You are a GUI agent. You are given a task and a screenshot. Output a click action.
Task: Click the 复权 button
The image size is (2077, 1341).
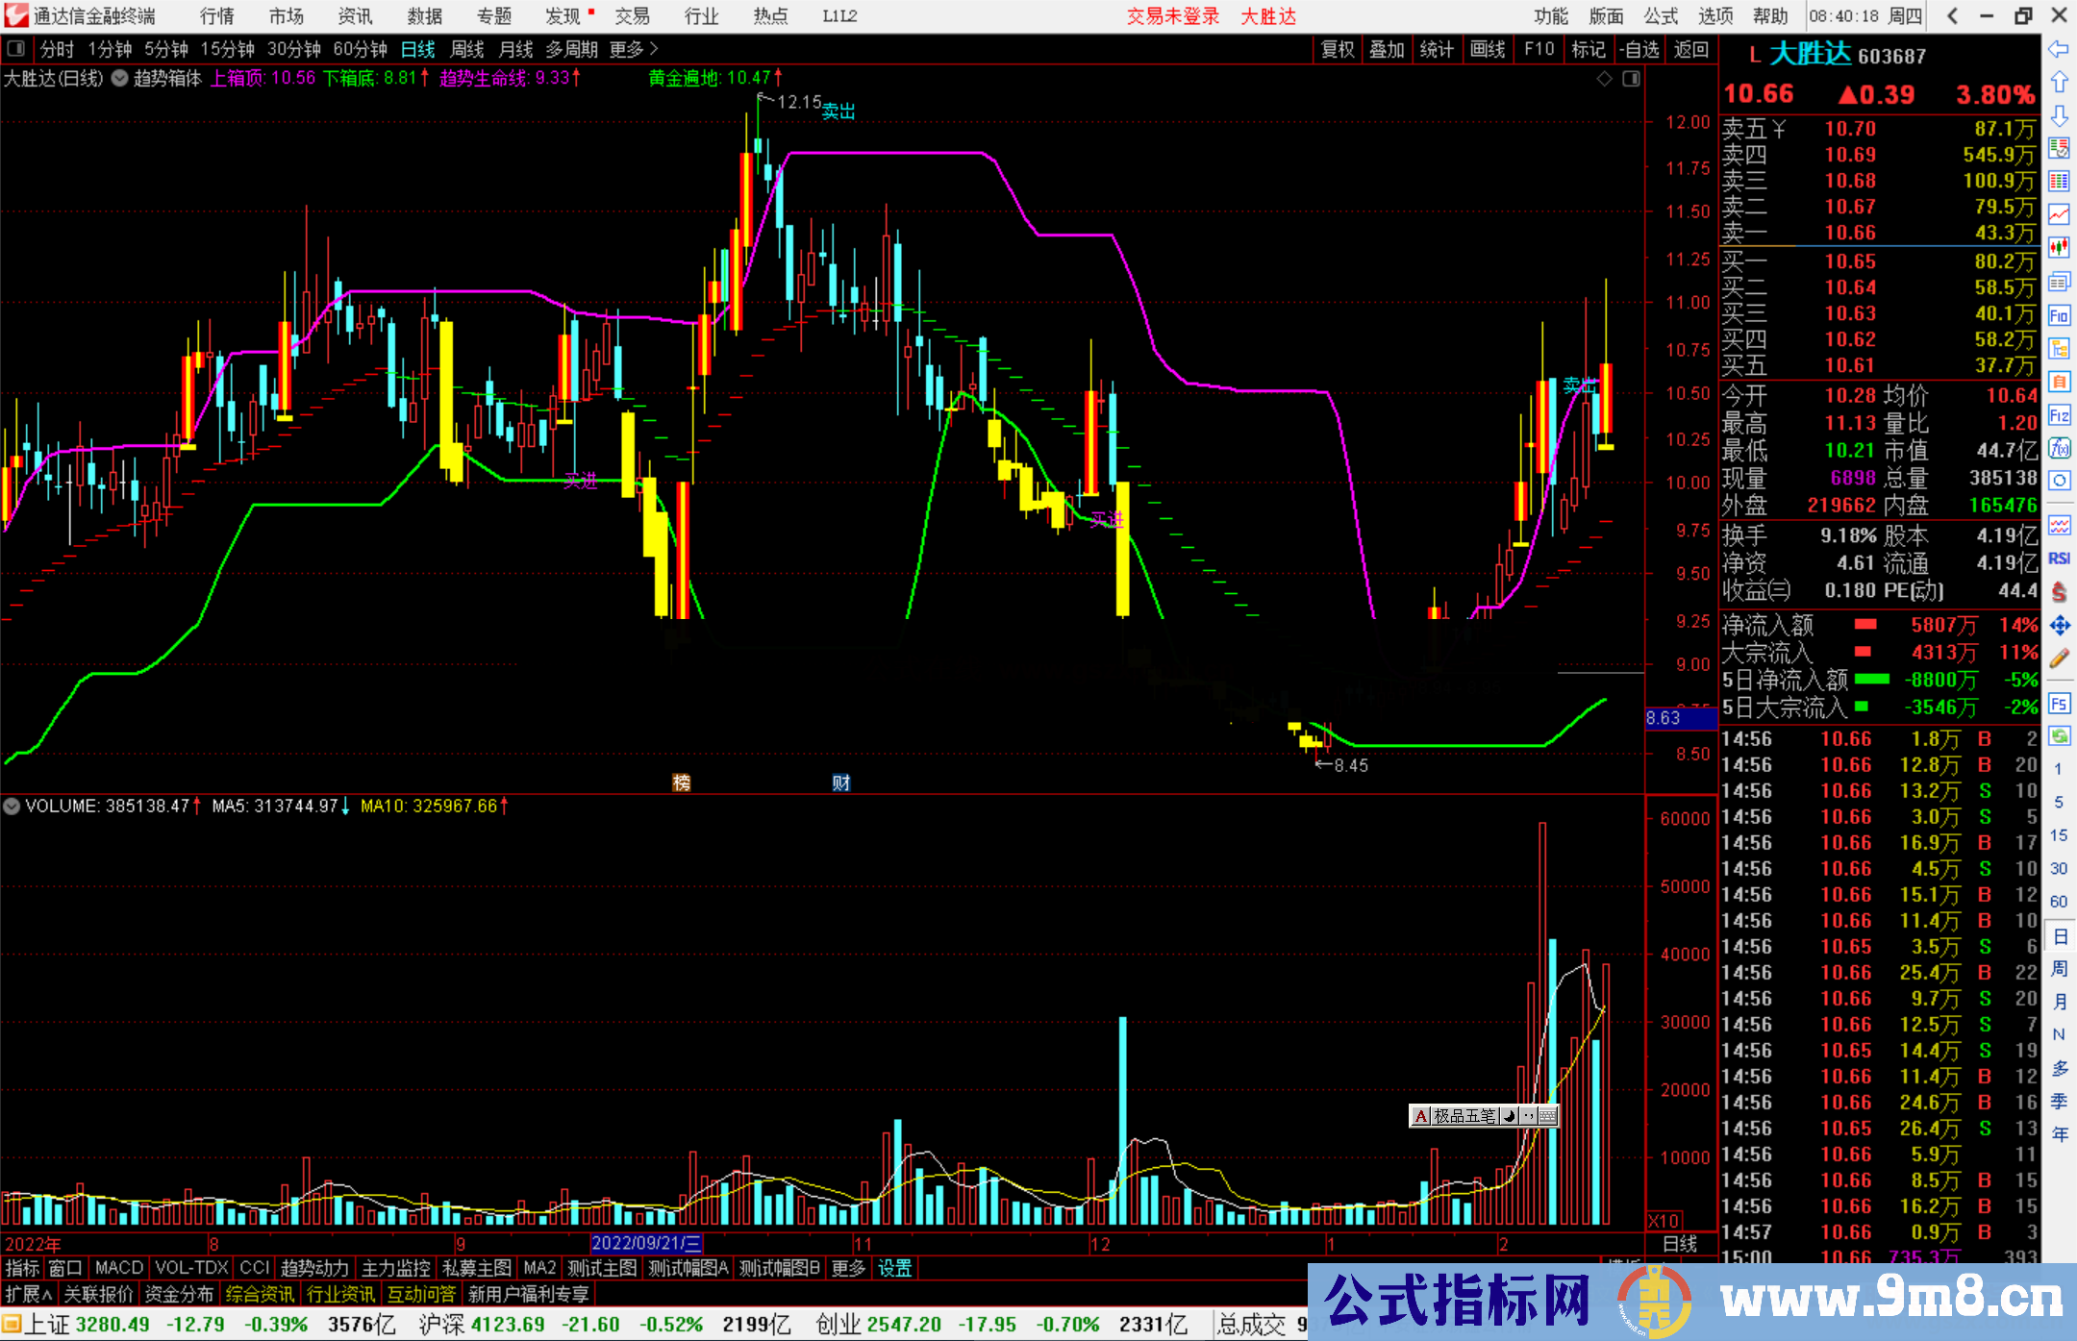1338,49
